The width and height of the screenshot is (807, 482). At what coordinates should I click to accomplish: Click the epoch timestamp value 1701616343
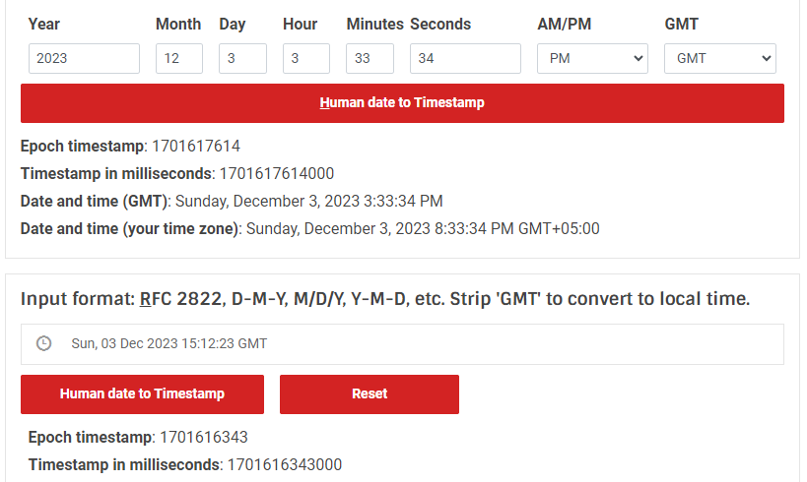[x=204, y=438]
